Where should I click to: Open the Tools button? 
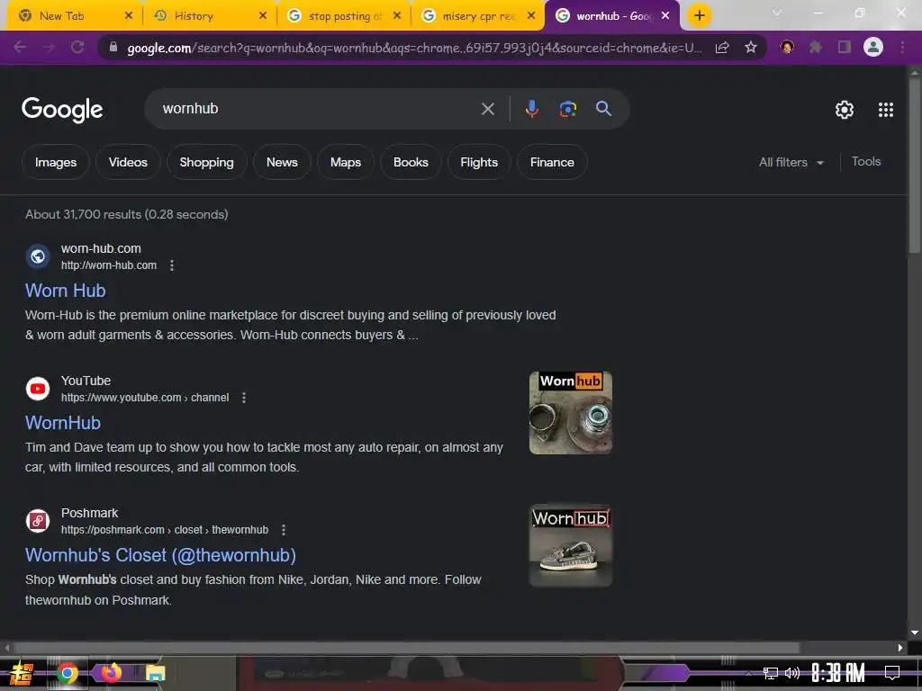[x=865, y=162]
